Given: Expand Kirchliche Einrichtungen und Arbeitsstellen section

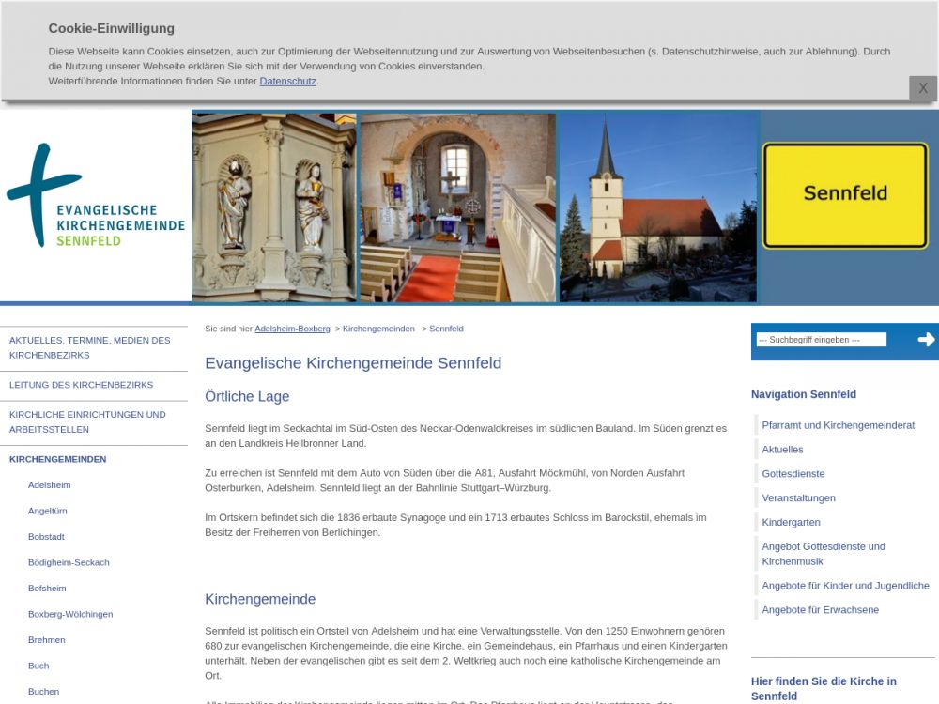Looking at the screenshot, I should tap(87, 421).
